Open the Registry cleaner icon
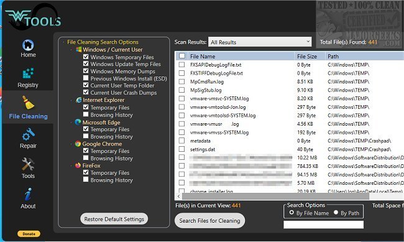 coord(28,73)
